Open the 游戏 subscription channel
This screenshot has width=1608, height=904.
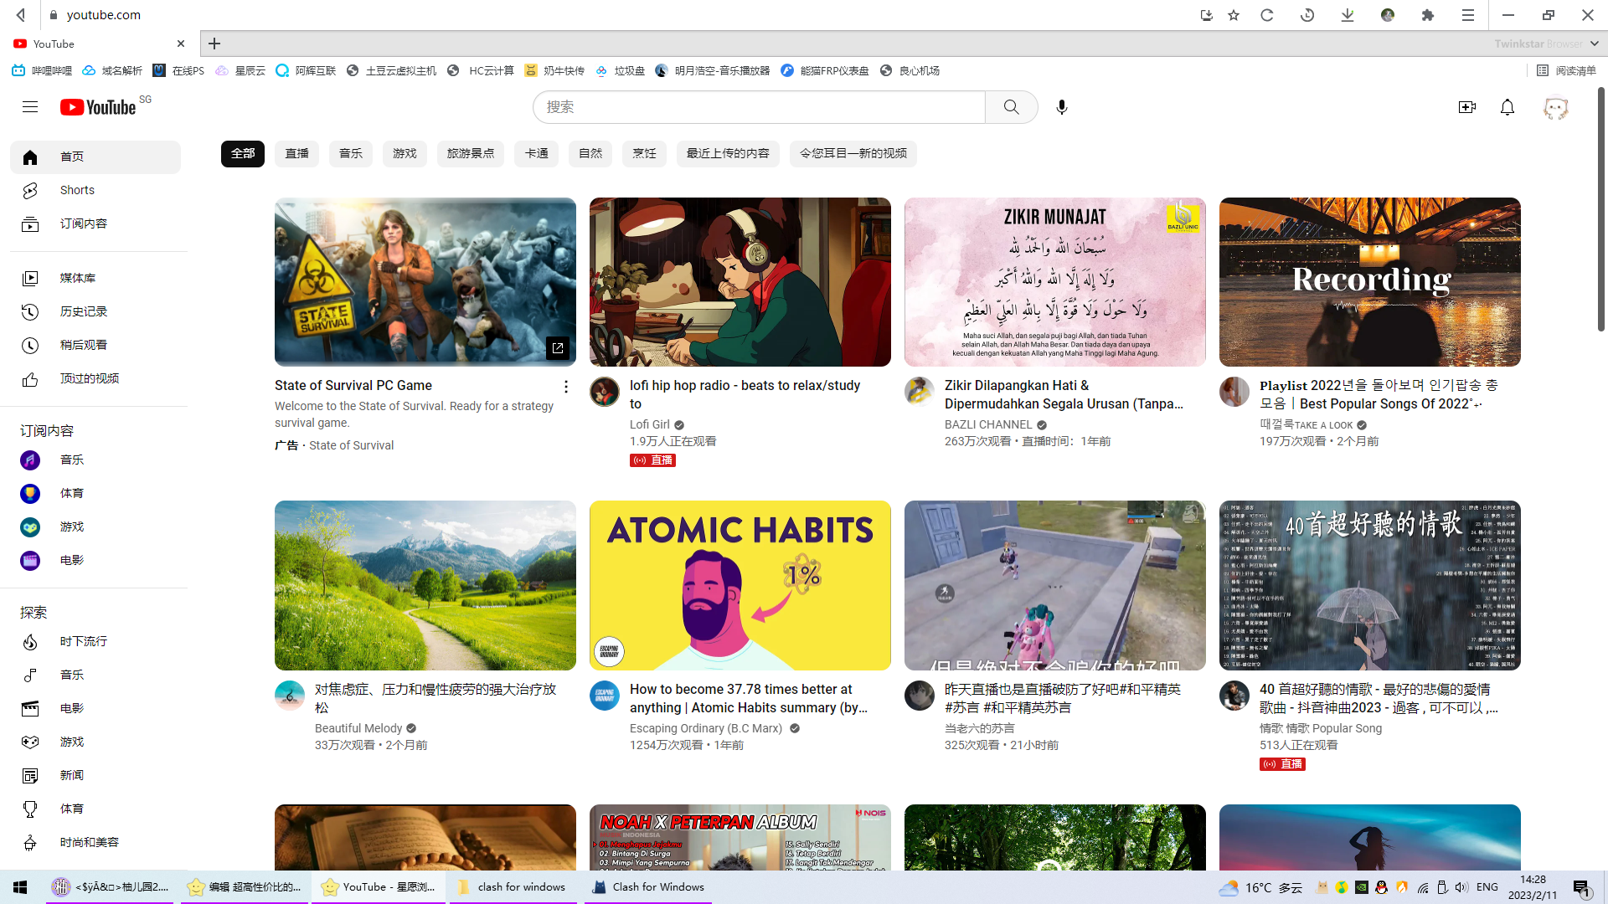point(95,526)
